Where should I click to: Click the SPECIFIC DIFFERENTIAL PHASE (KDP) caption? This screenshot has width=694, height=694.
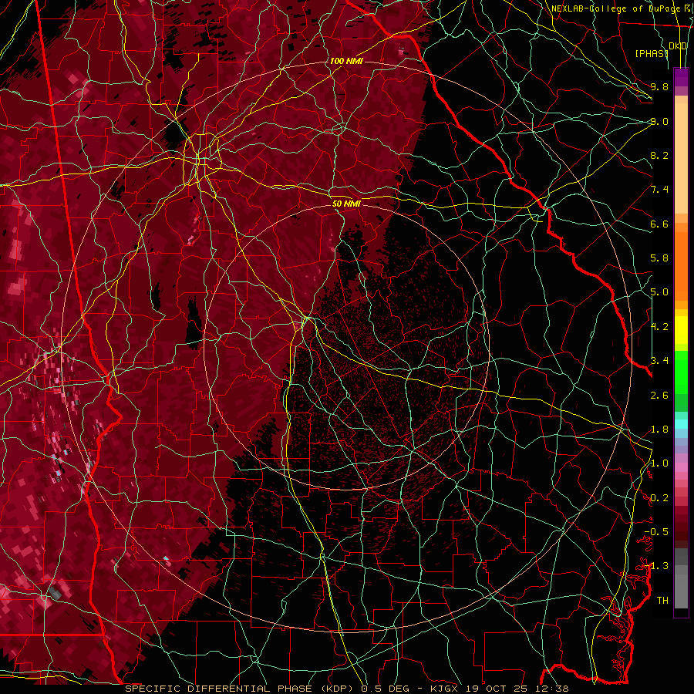click(240, 689)
